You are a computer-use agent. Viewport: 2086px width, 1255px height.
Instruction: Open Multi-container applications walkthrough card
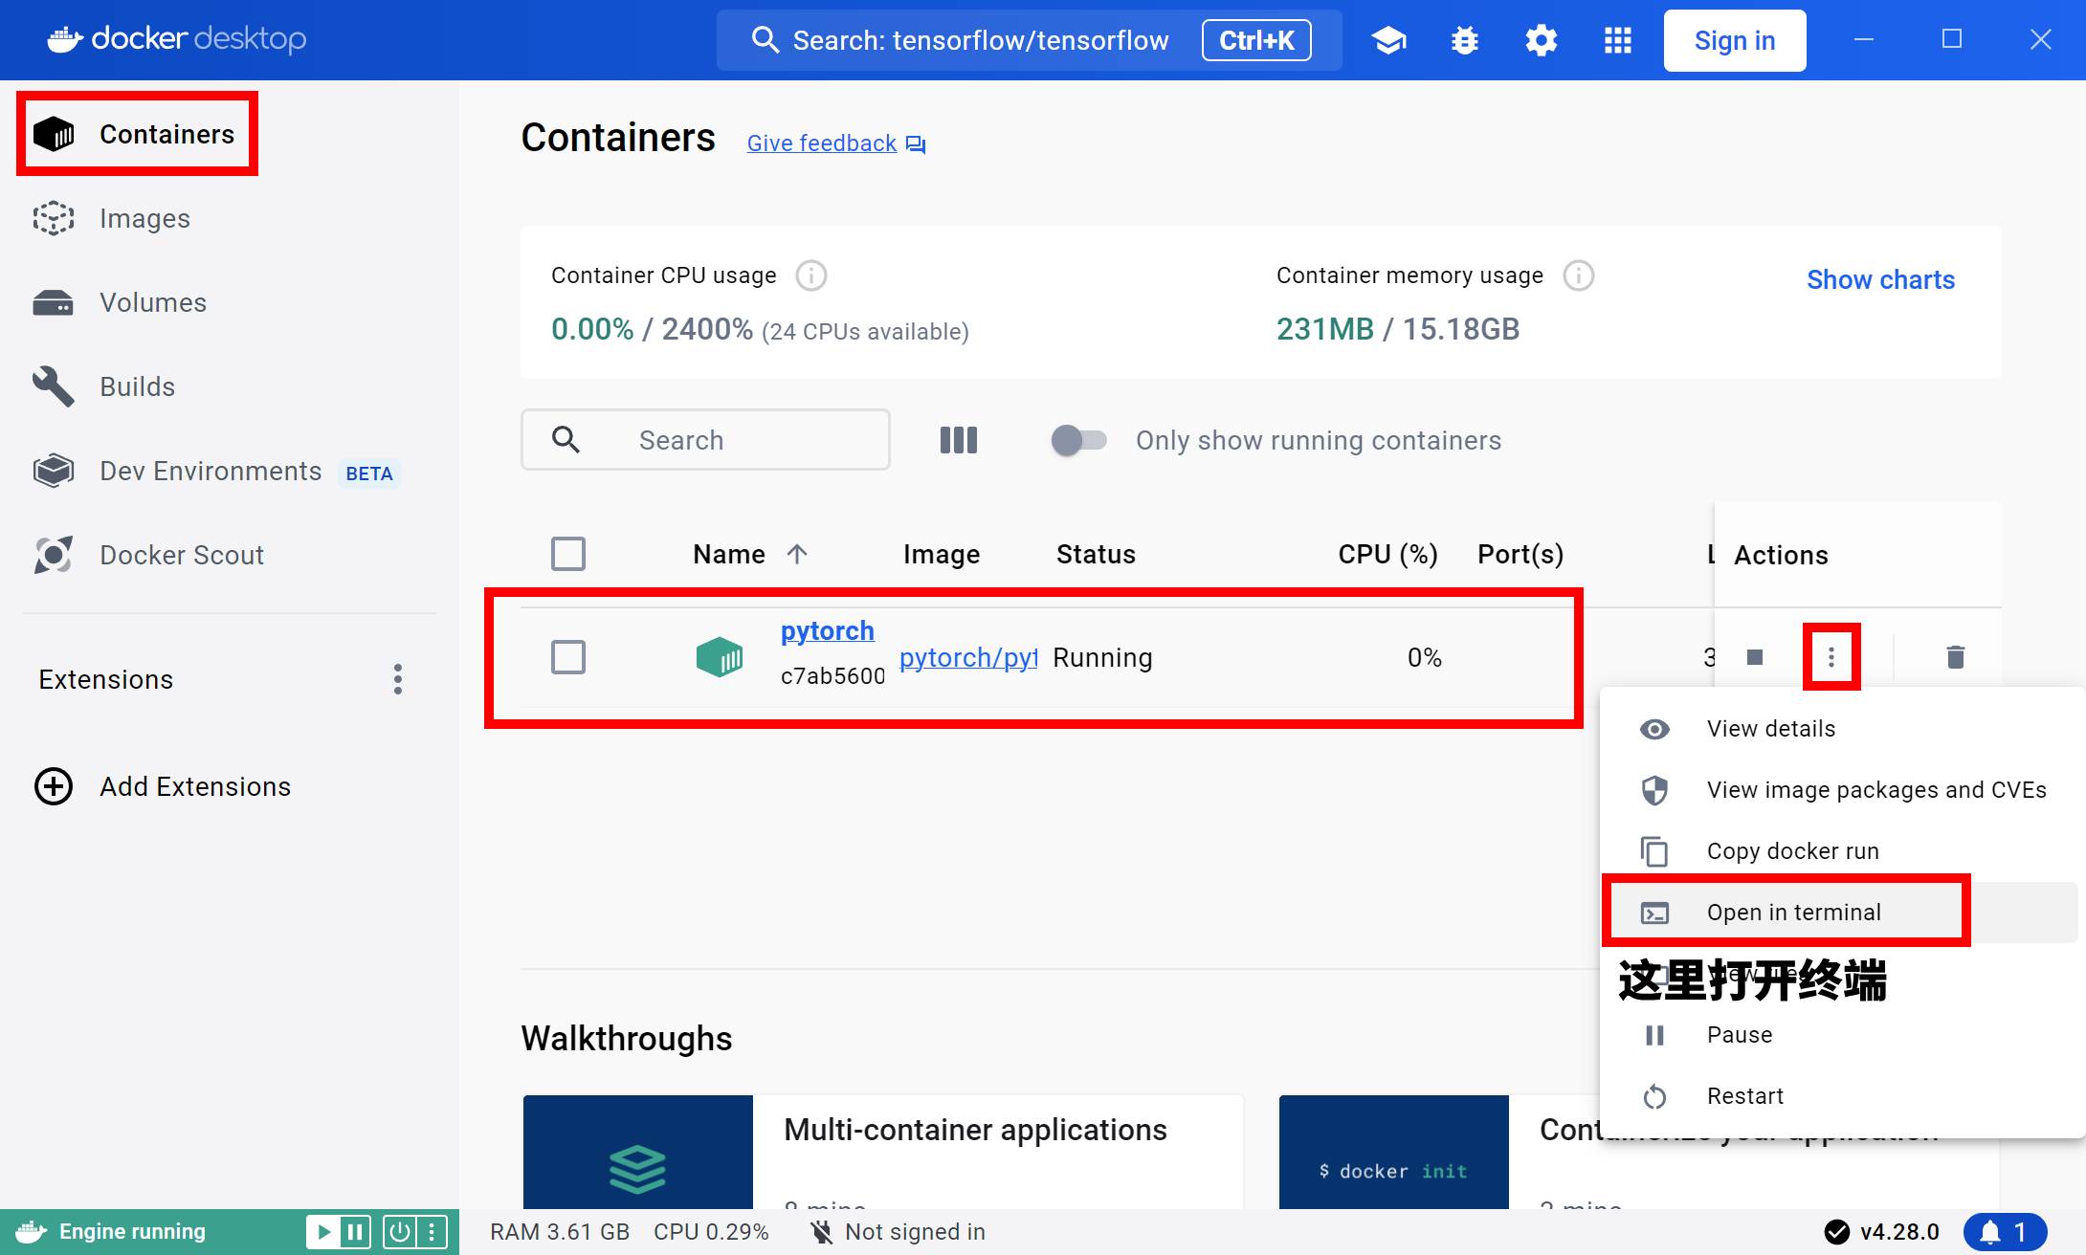point(883,1152)
